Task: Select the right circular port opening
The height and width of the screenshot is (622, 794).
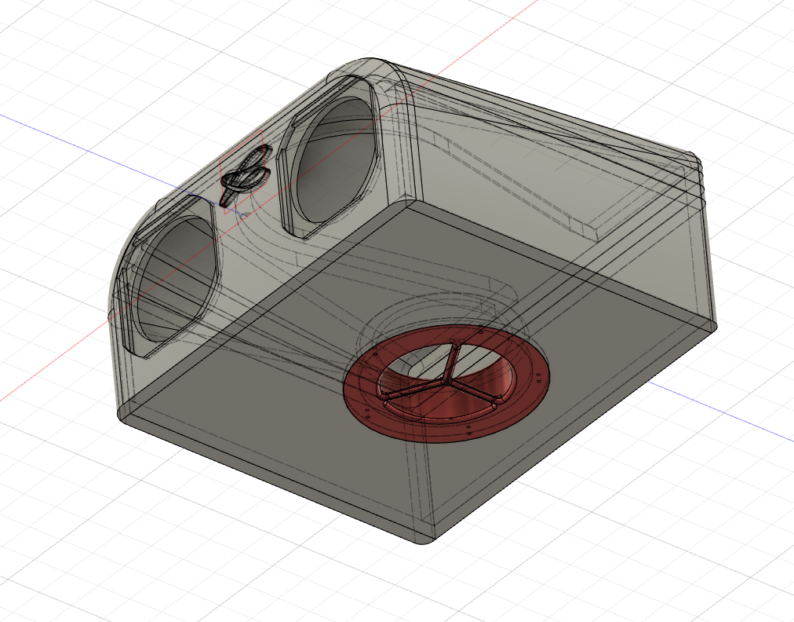Action: click(337, 158)
